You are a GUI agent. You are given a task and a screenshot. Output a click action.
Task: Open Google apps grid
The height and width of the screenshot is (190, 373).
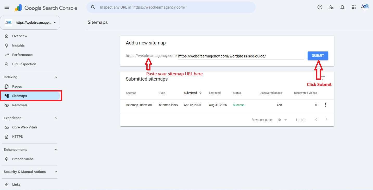[x=353, y=7]
